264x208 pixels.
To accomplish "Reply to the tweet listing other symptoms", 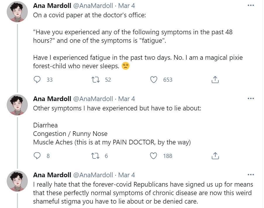I will coord(37,156).
